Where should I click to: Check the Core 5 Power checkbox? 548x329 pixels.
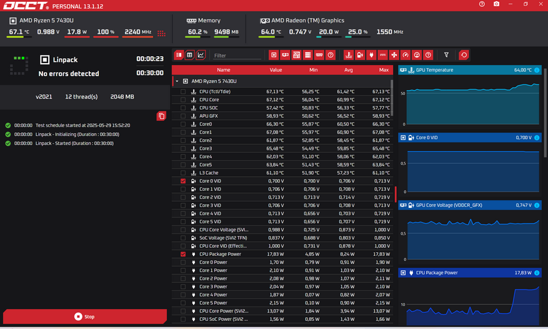pyautogui.click(x=183, y=303)
